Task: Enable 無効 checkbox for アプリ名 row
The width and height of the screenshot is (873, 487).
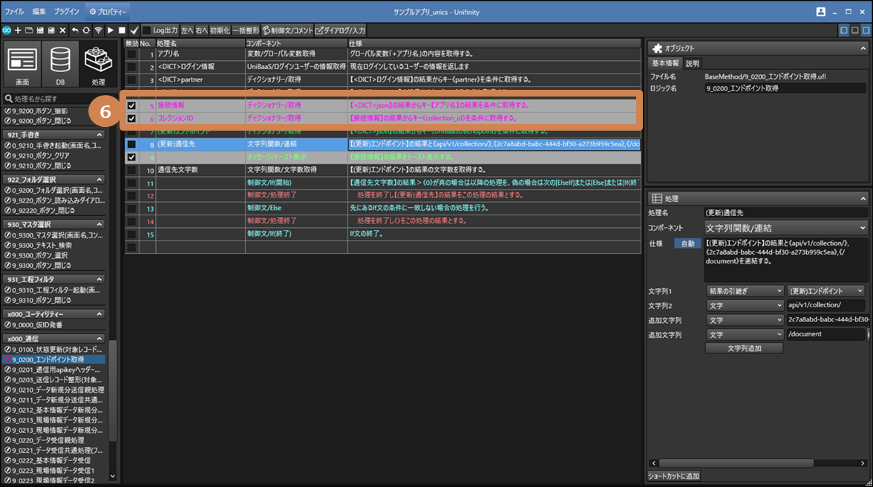Action: pos(131,54)
